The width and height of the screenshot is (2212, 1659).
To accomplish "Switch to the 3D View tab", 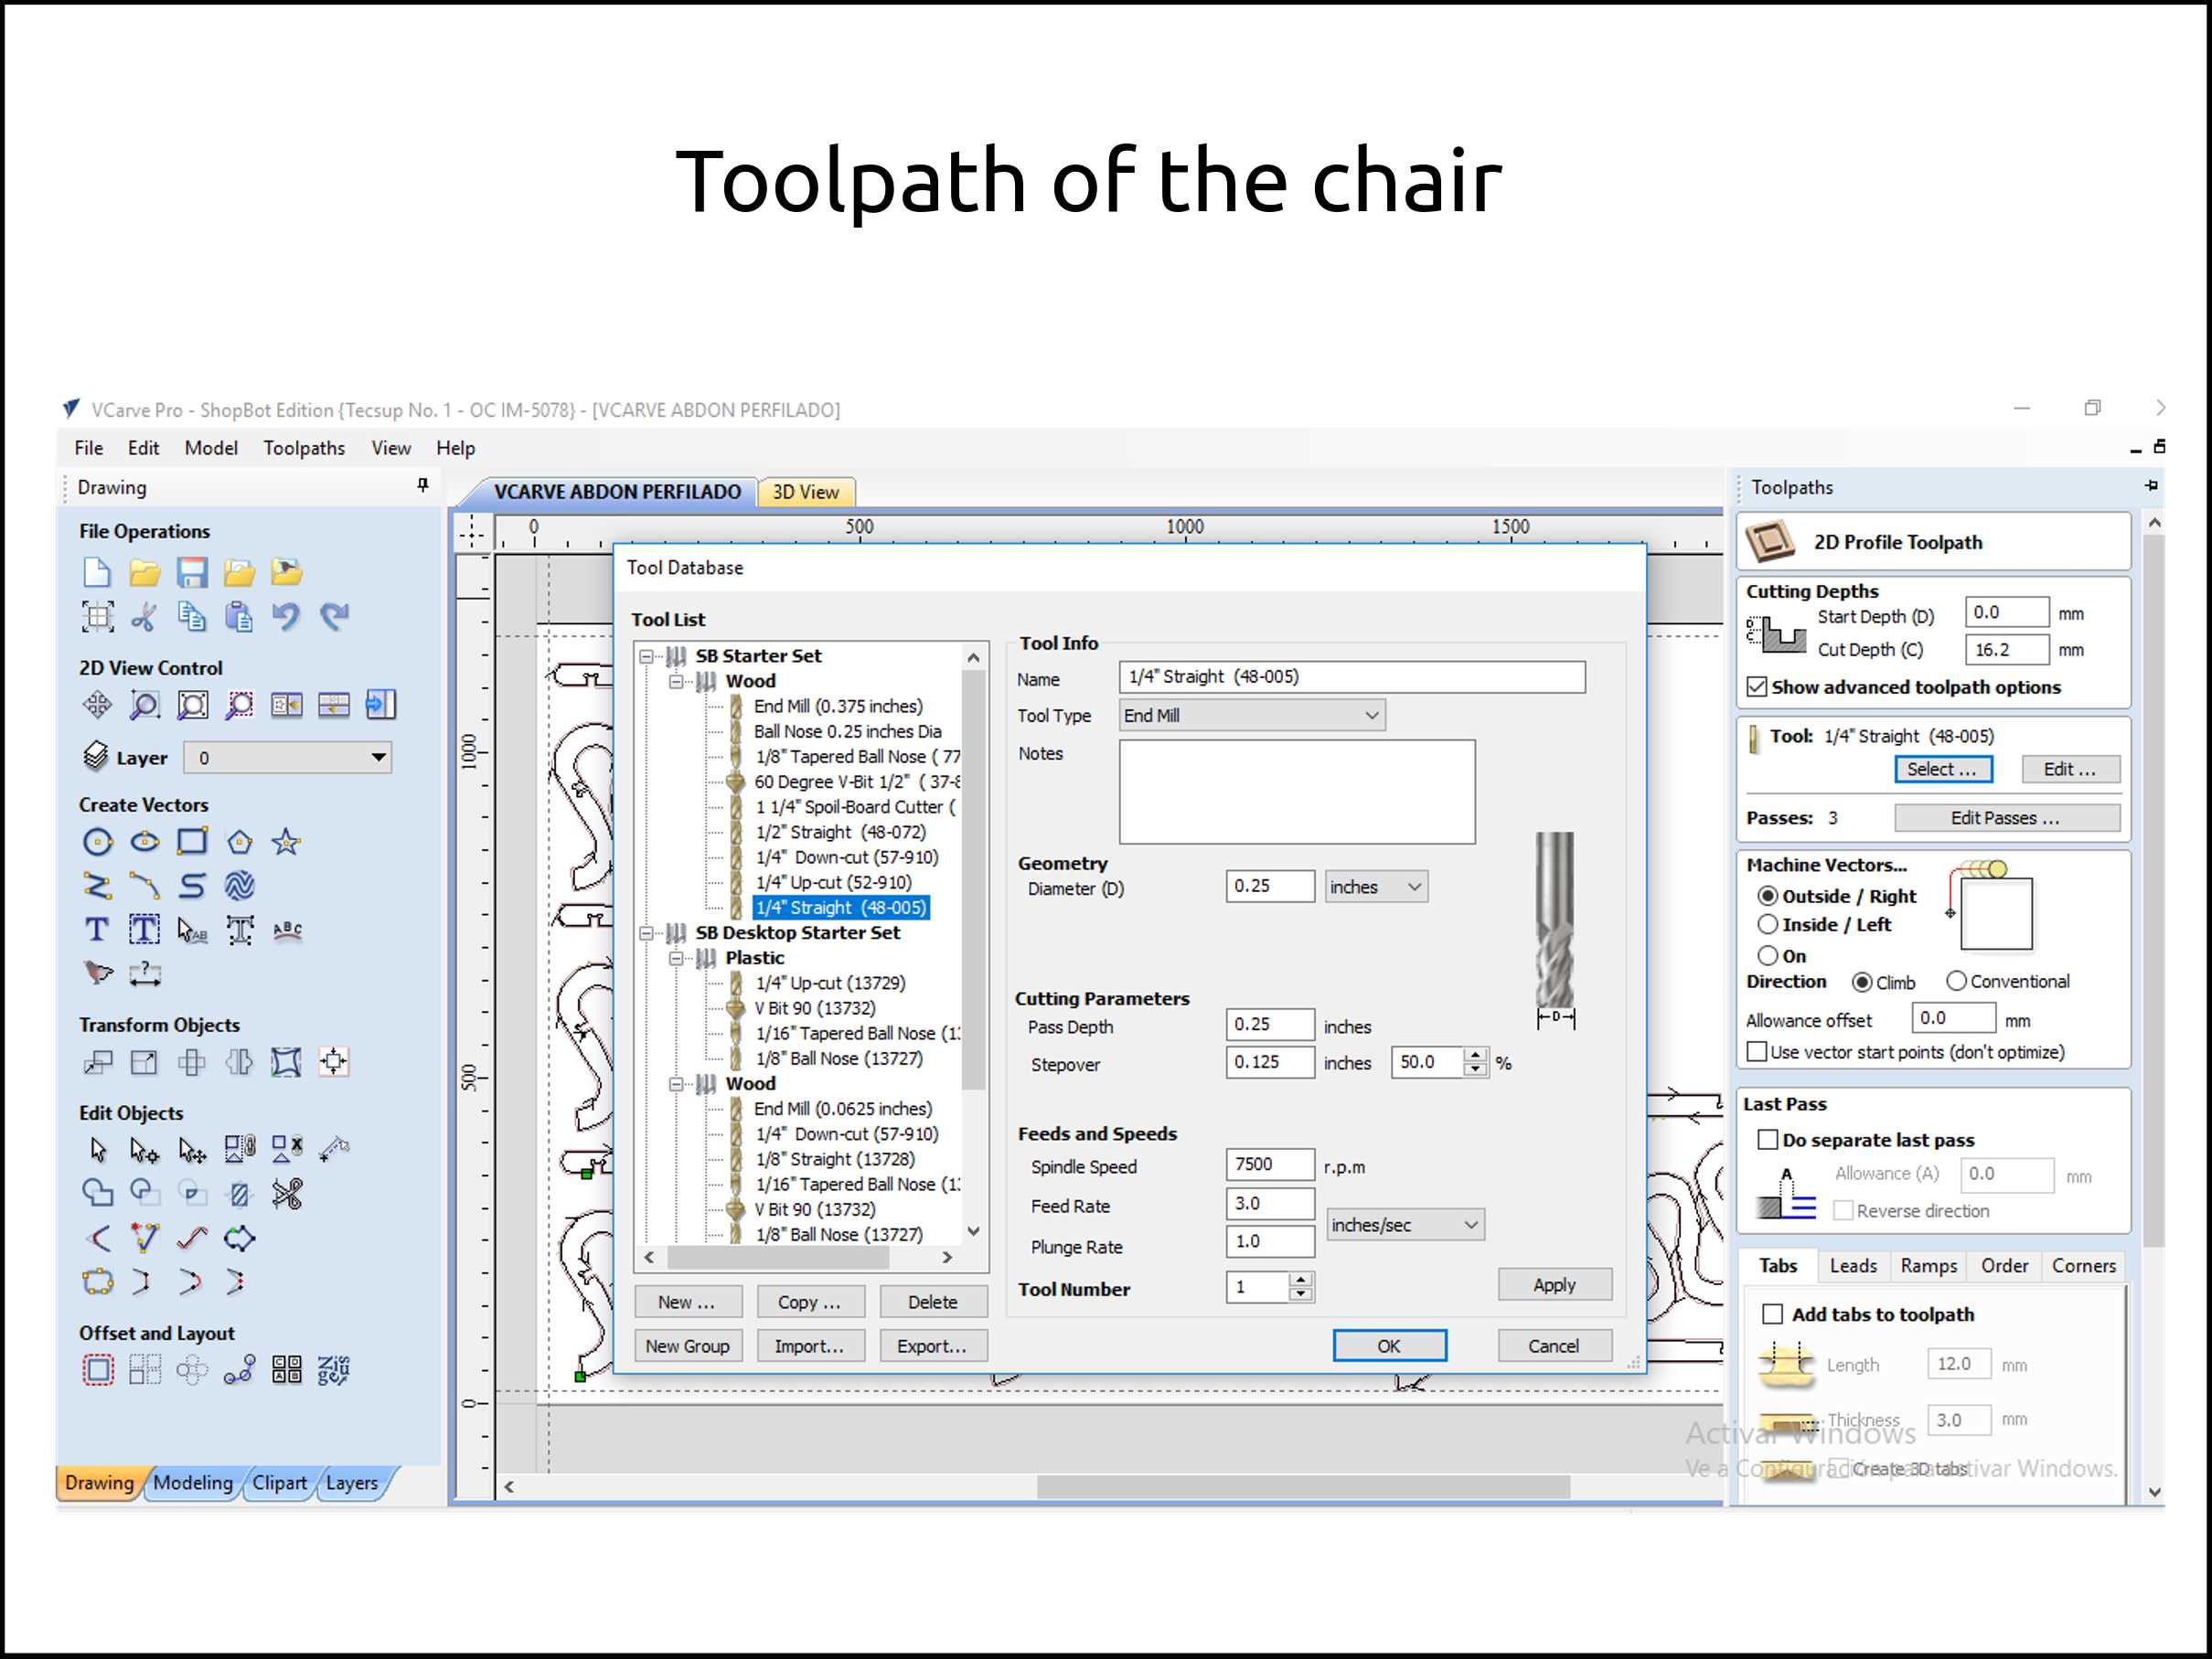I will pos(805,492).
